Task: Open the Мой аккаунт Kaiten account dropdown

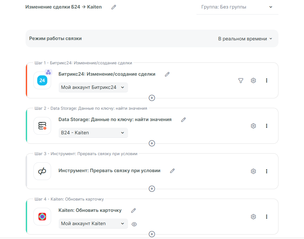Action: [93, 224]
